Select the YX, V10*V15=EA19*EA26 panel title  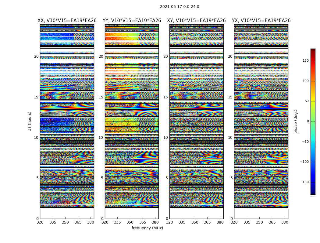click(x=261, y=21)
